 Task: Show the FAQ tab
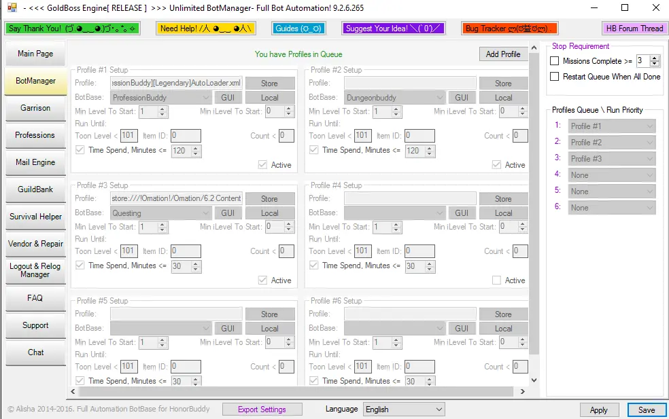coord(35,298)
